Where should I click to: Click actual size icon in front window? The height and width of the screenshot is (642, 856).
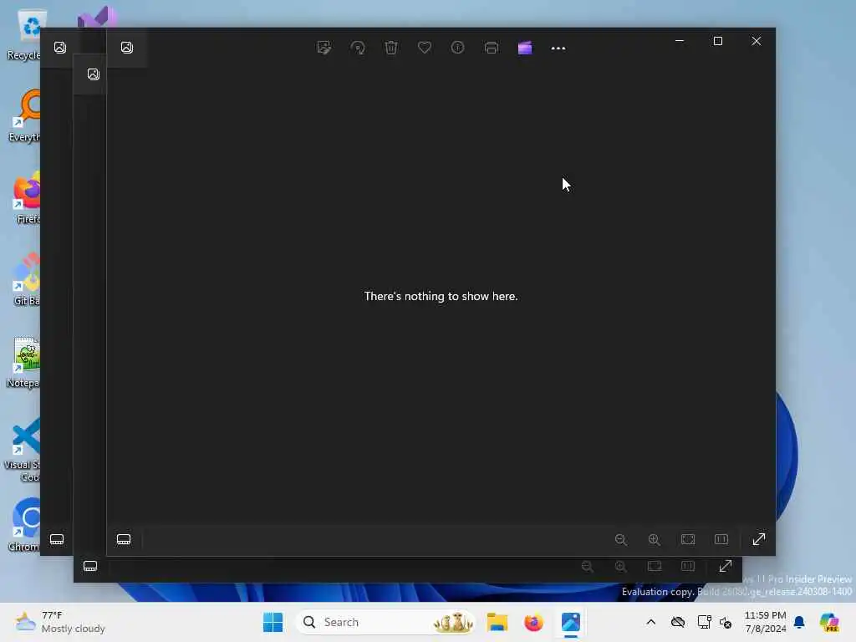click(x=721, y=539)
